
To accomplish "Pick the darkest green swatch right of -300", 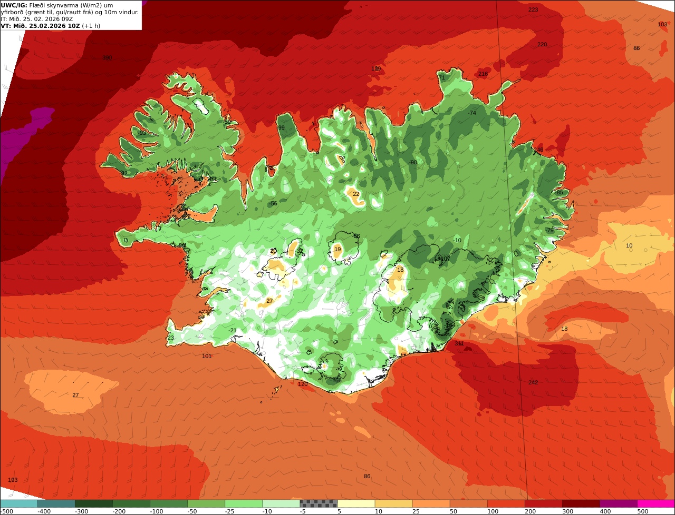I will [x=94, y=503].
